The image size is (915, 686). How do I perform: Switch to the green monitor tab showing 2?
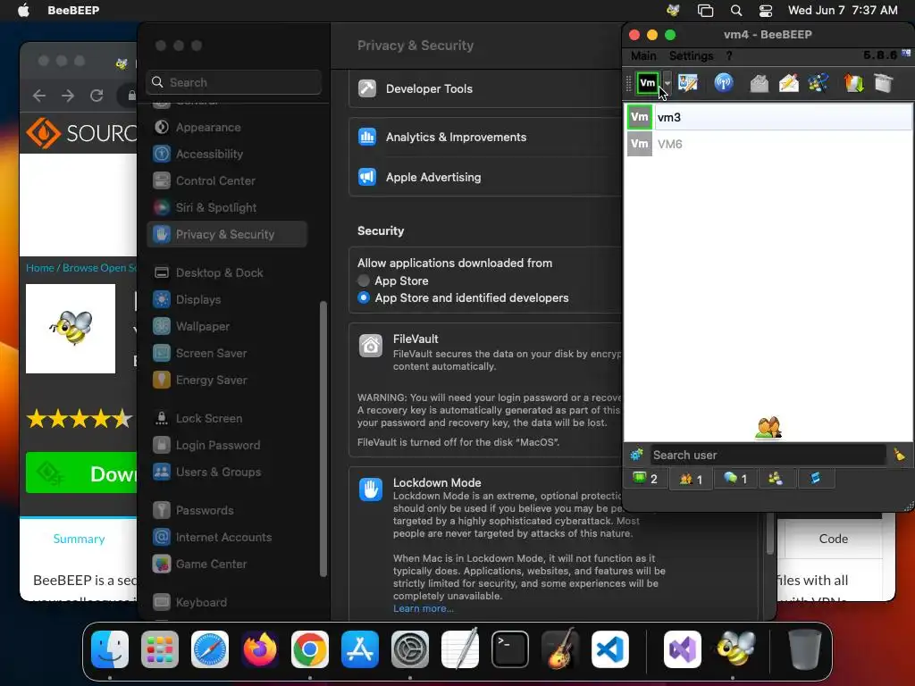click(x=645, y=479)
